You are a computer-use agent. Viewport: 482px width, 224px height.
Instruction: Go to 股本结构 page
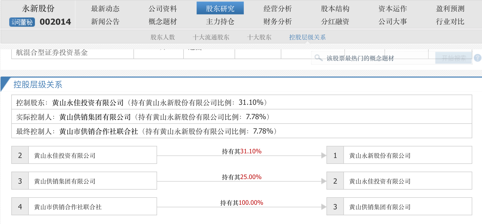coord(335,9)
